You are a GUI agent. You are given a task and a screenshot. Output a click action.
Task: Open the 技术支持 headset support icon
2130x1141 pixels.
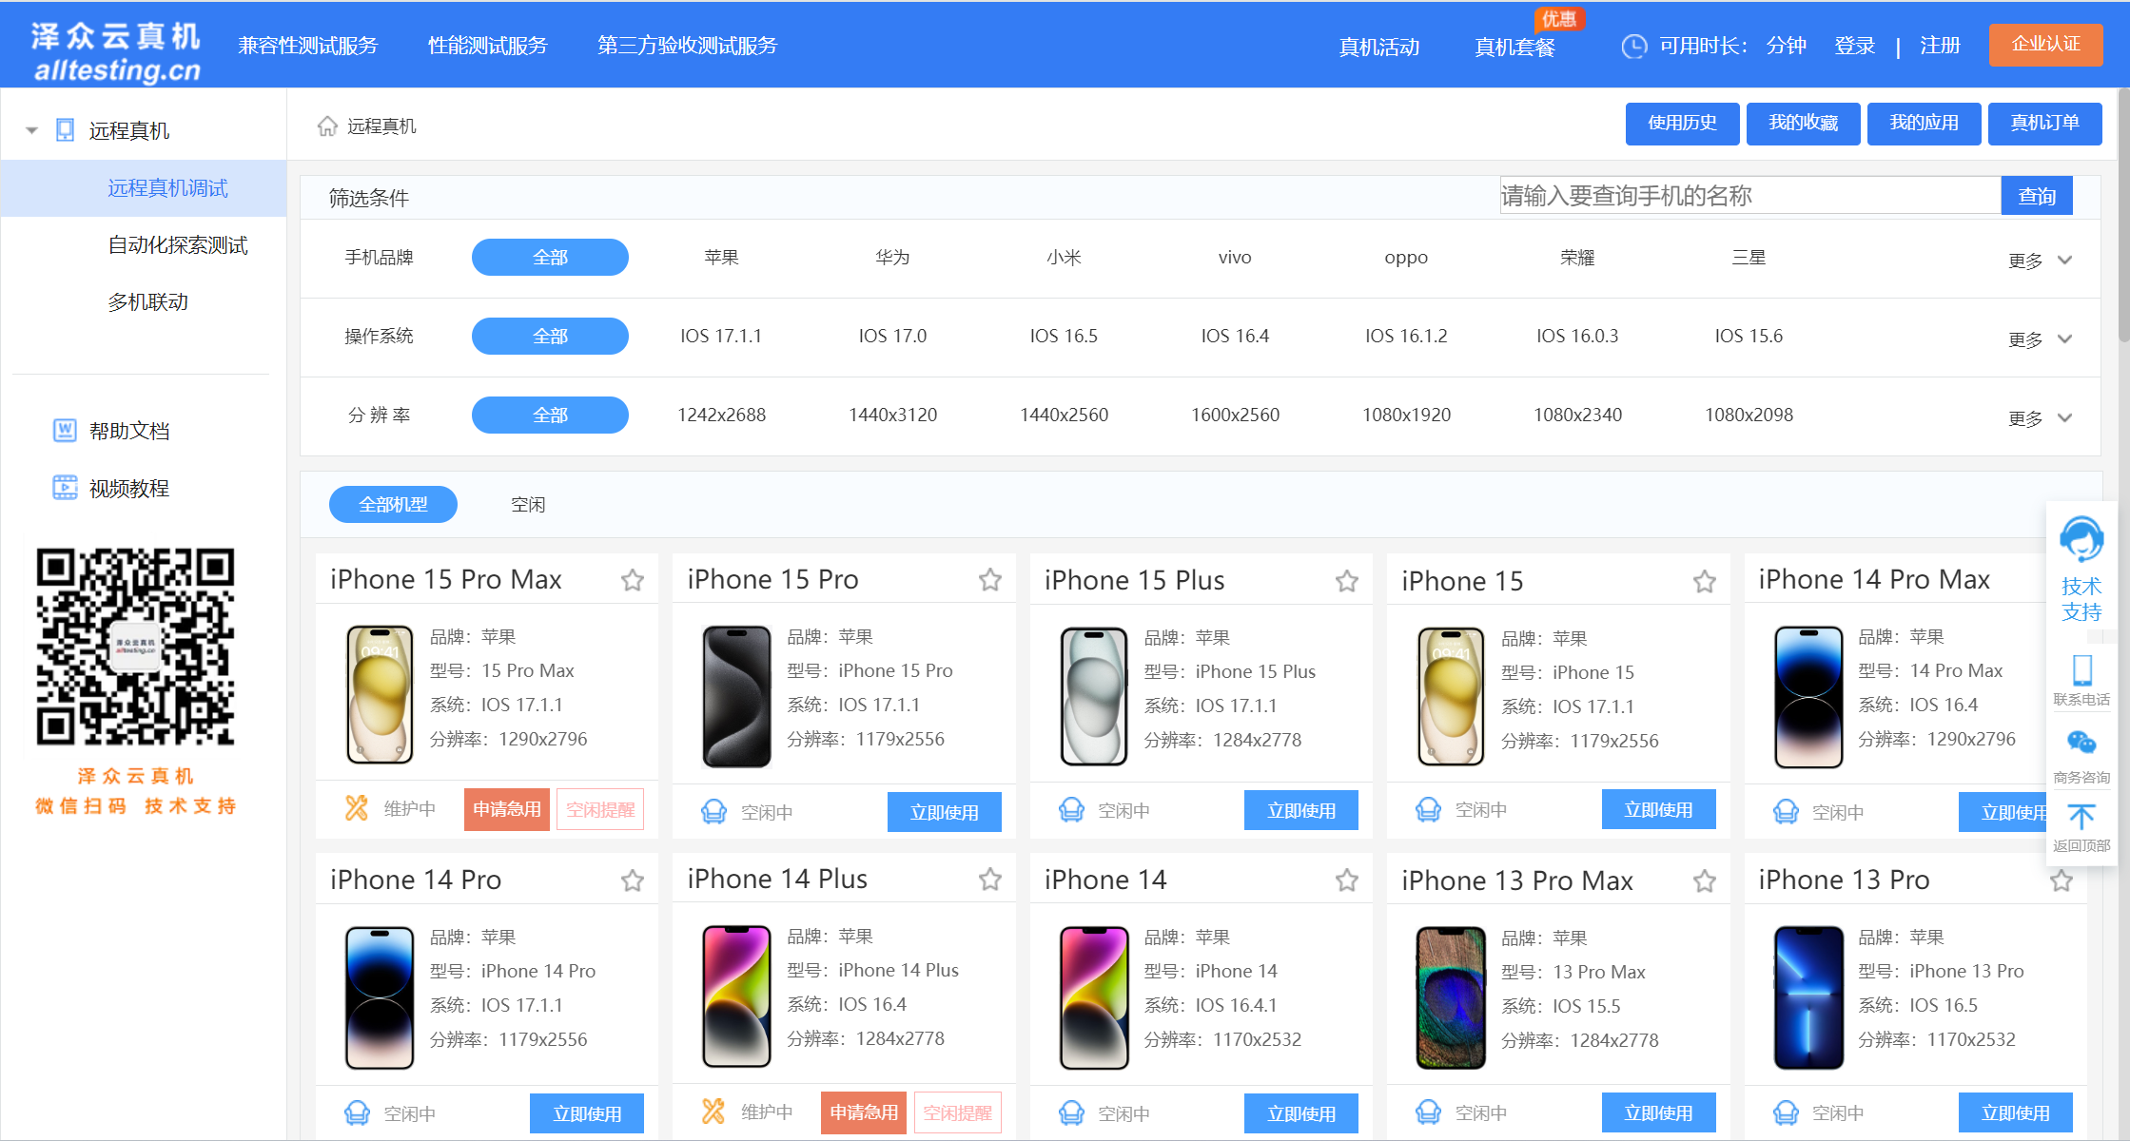[x=2081, y=540]
